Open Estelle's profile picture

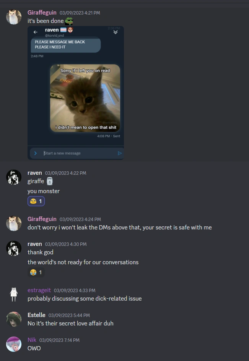pos(14,319)
